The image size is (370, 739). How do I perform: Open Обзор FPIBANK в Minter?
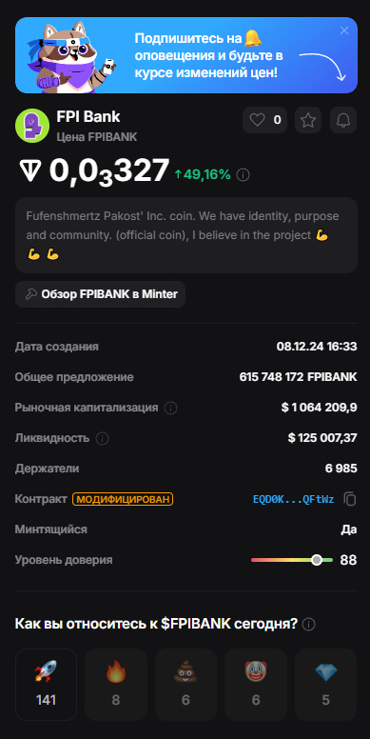(x=100, y=294)
